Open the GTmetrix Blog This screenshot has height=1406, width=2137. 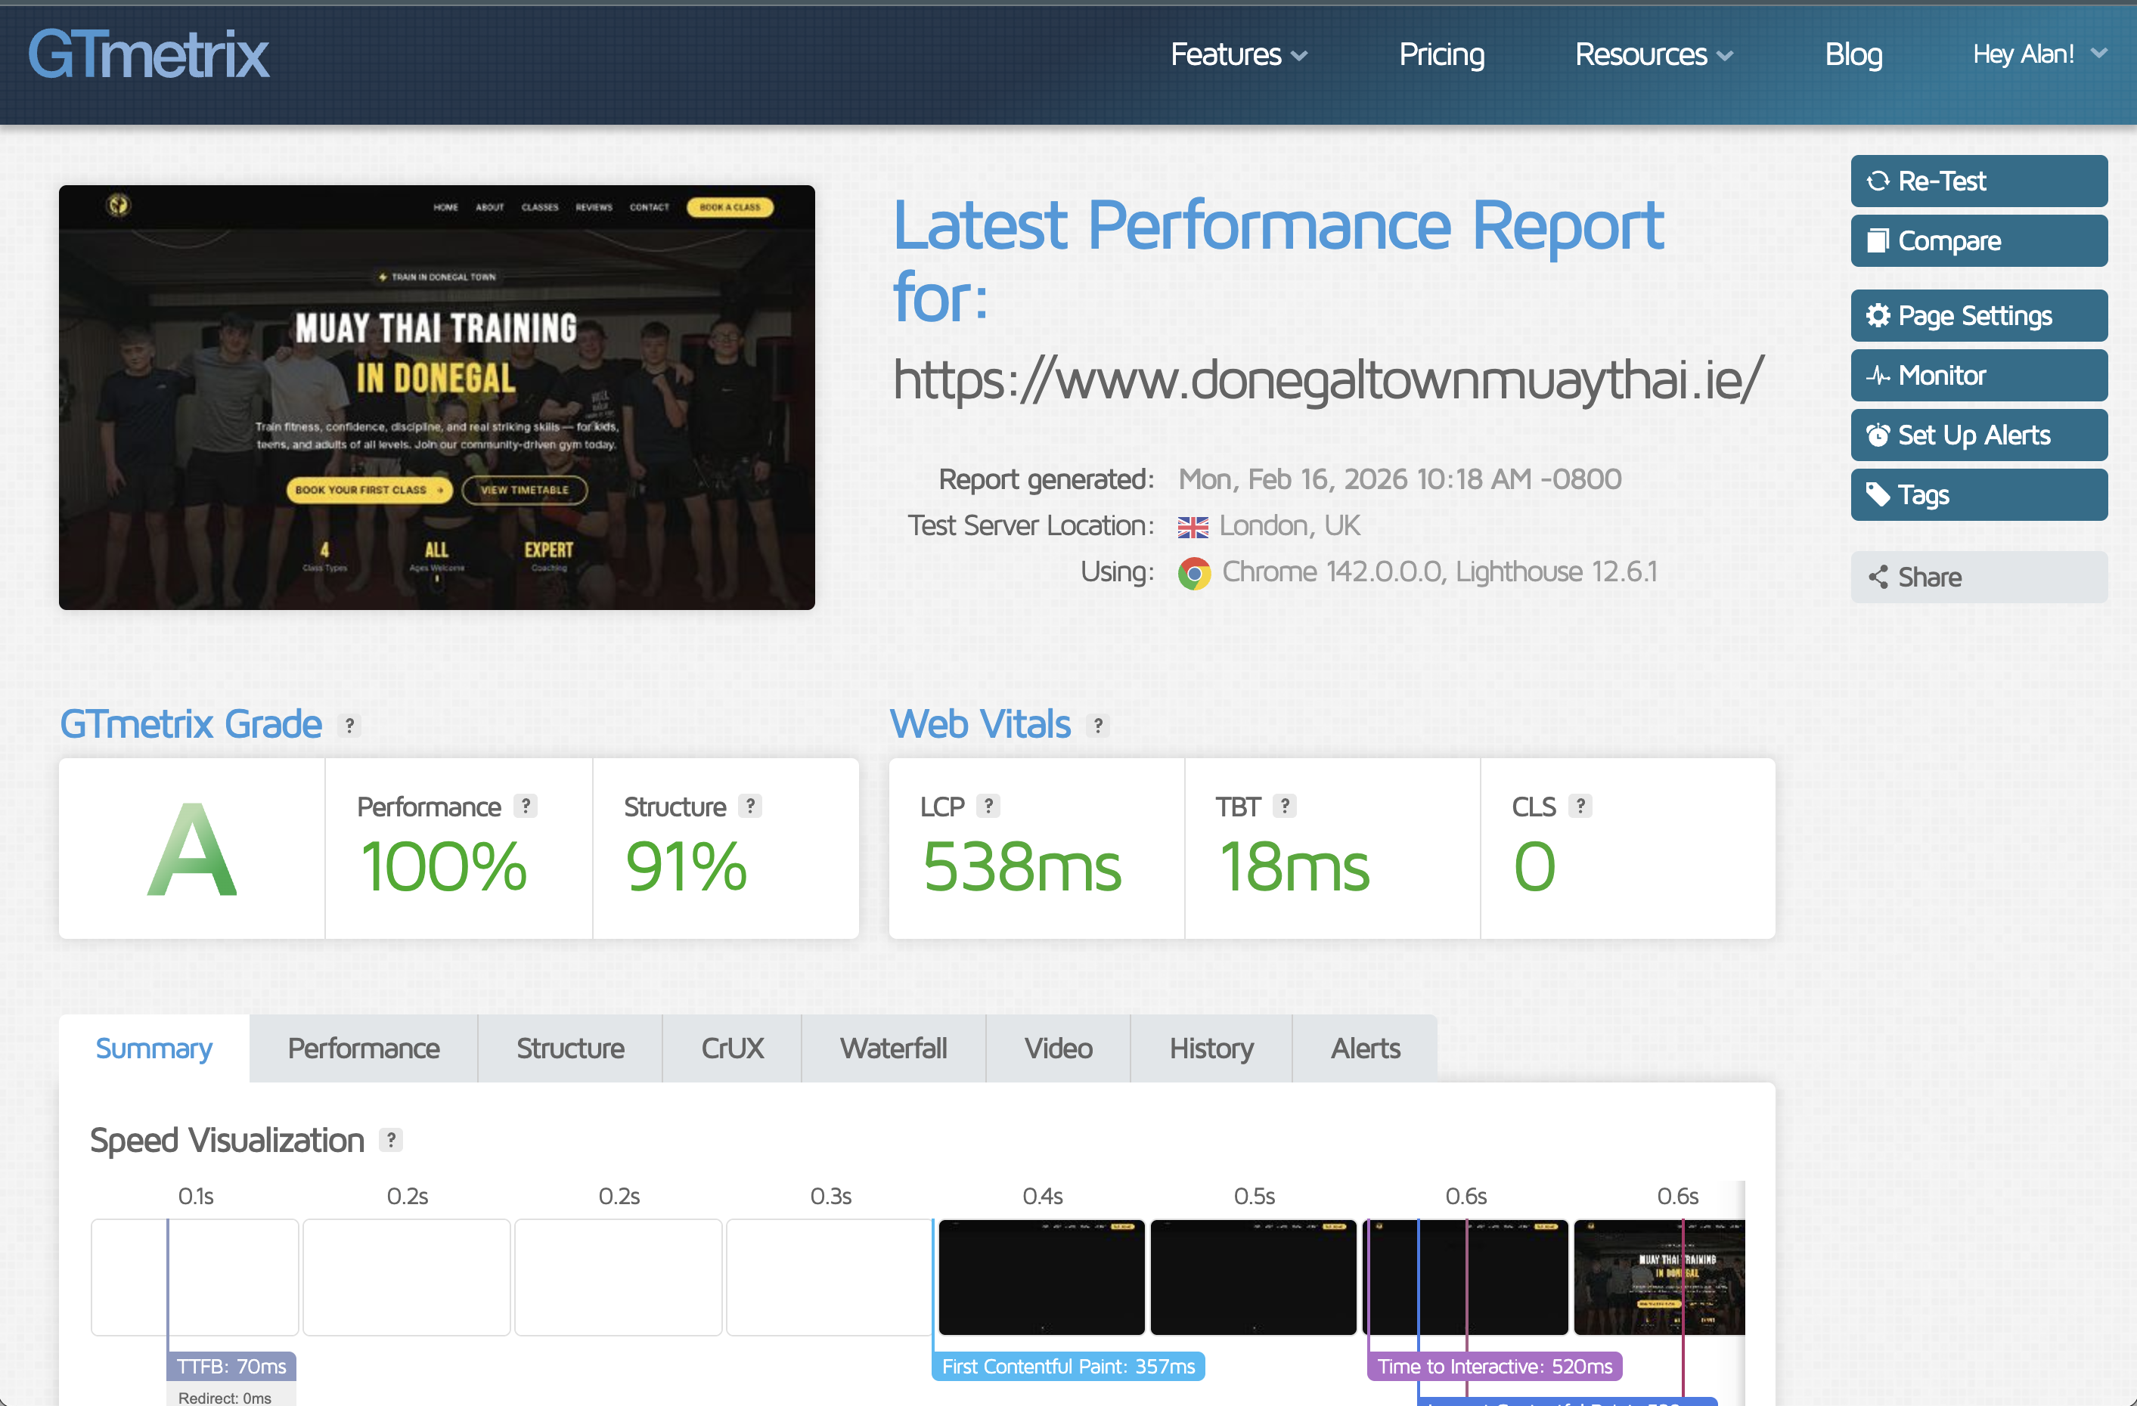click(x=1853, y=54)
